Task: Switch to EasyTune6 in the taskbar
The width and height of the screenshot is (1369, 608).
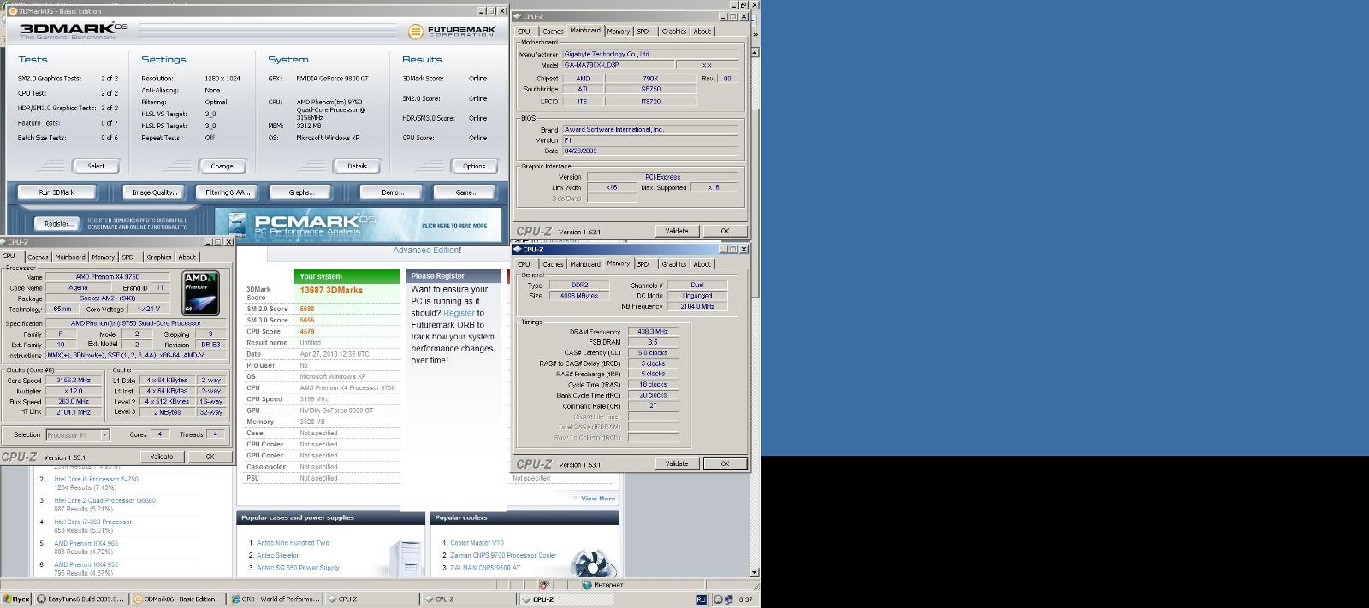Action: [x=80, y=599]
